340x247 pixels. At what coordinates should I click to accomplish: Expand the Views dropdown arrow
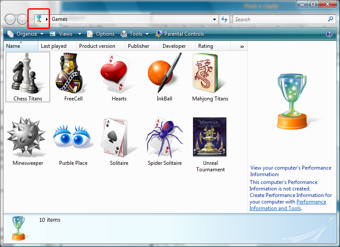(80, 34)
